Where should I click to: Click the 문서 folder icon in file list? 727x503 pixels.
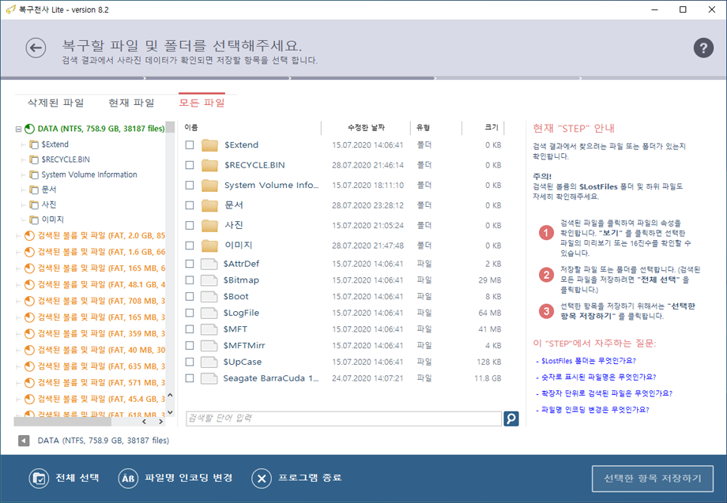pos(209,205)
